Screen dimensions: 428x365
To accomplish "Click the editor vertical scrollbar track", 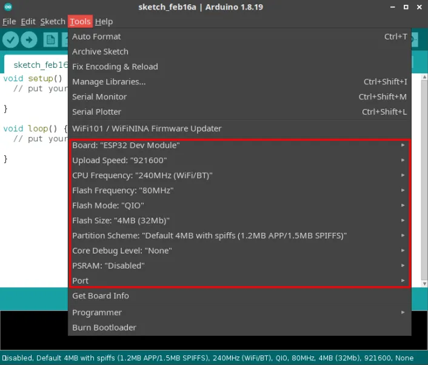I will coord(424,180).
